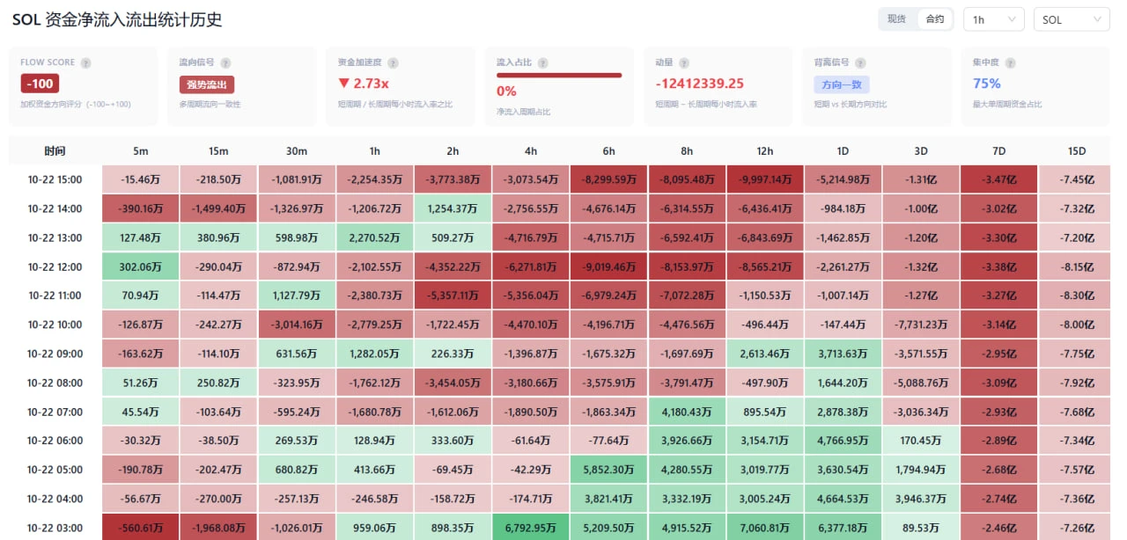Click the -9,019.46万 cell

click(609, 267)
